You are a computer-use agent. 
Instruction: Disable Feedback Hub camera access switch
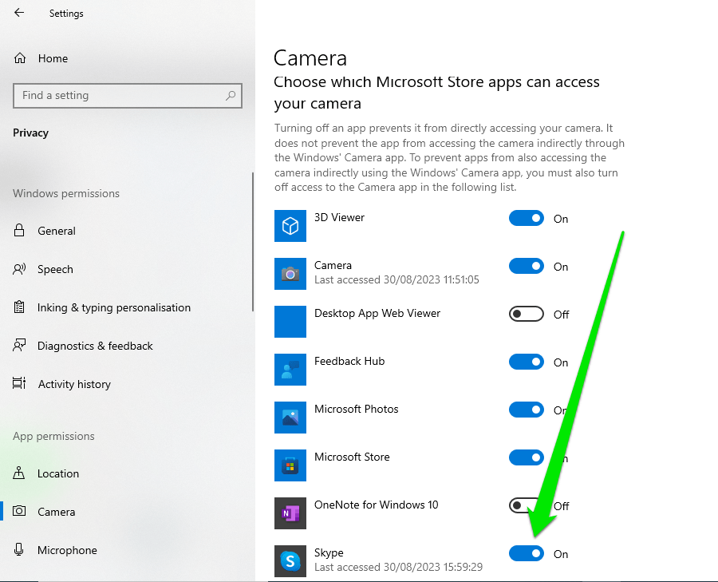coord(527,362)
